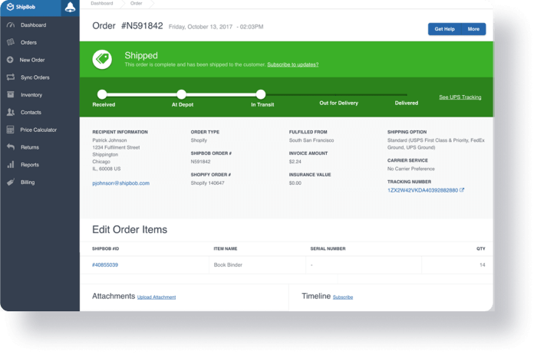Click Dashboard breadcrumb
The height and width of the screenshot is (355, 537).
[x=102, y=3]
